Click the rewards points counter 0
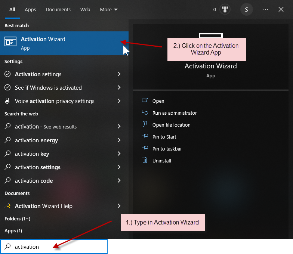 pyautogui.click(x=215, y=10)
